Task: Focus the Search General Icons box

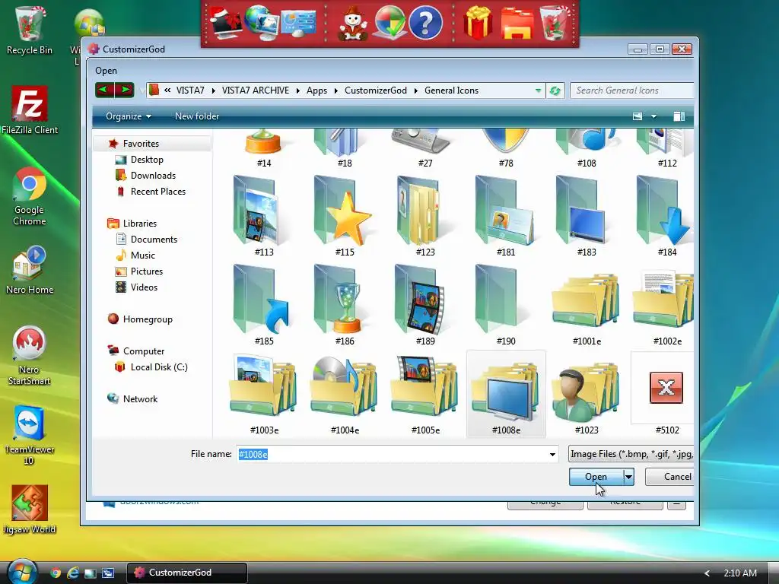Action: coord(631,90)
